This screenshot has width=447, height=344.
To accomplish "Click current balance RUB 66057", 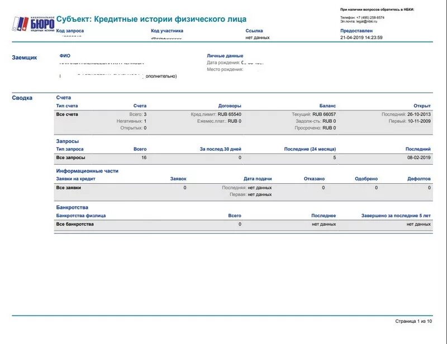I will pos(324,114).
